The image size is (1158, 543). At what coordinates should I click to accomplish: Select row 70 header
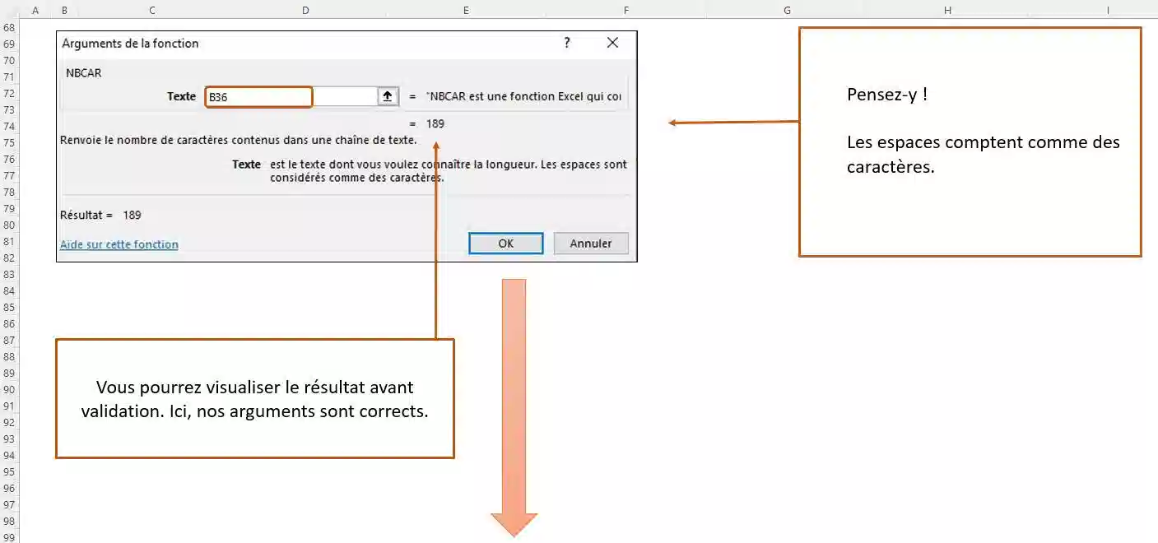tap(9, 60)
